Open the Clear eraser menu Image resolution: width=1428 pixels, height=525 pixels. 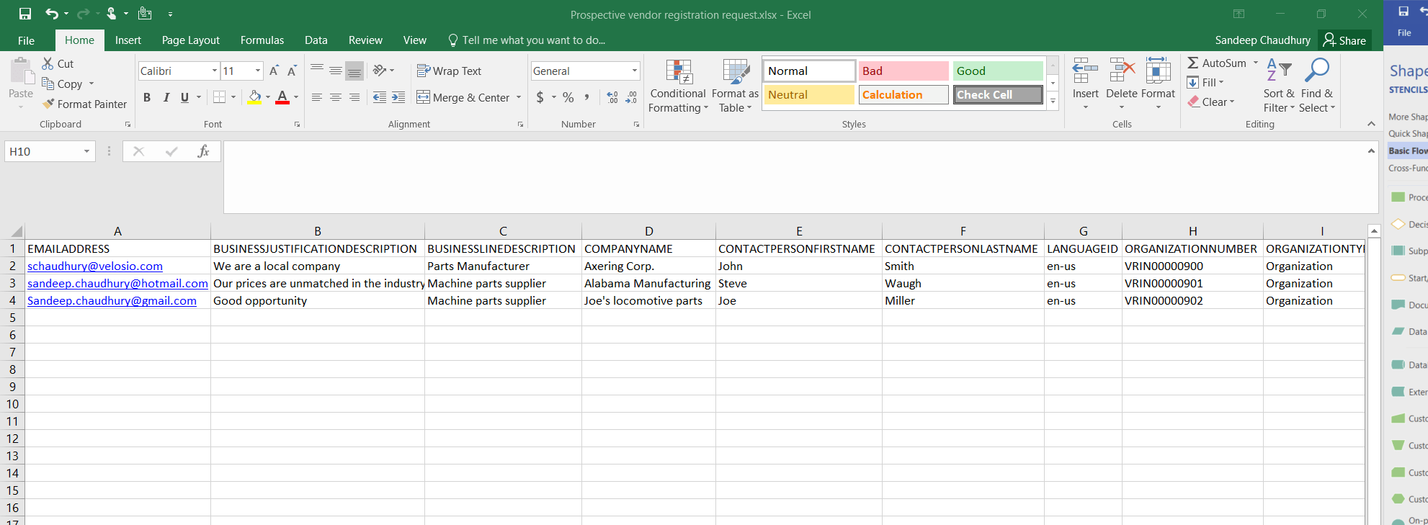[x=1211, y=102]
